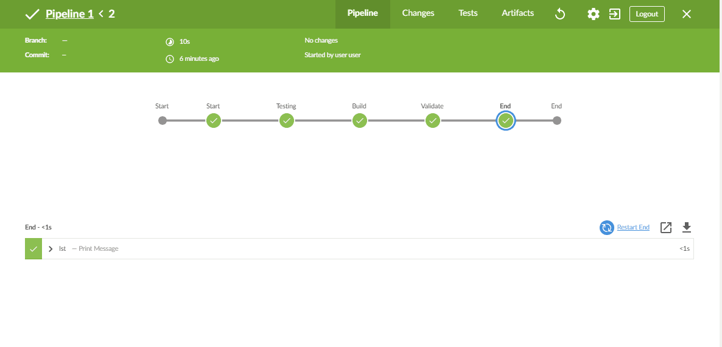Open the Tests tab
Viewport: 722px width, 347px height.
(468, 13)
